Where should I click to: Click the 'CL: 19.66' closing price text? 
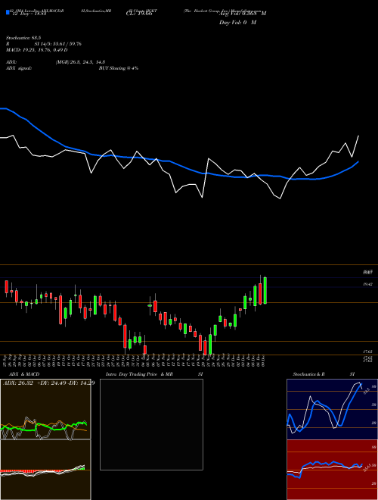point(139,14)
